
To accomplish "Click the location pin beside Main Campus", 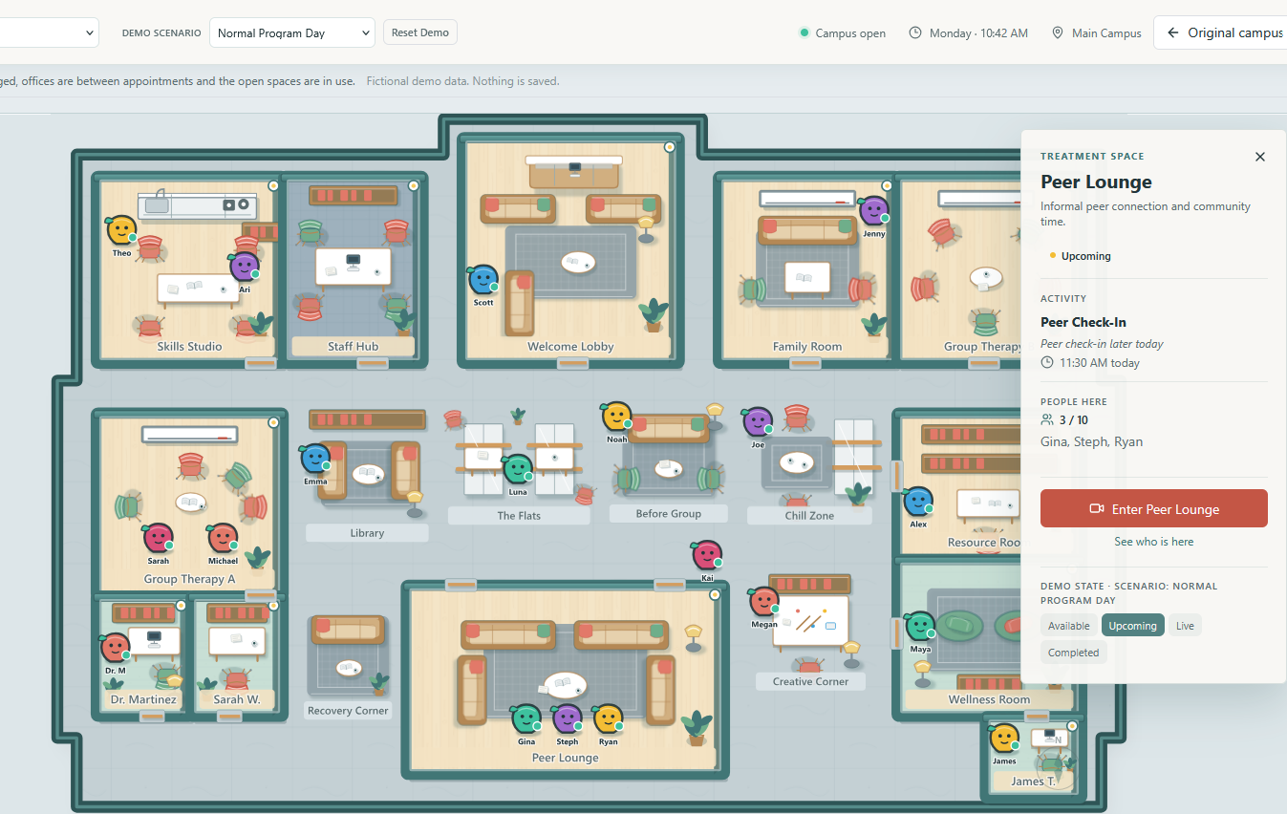I will (x=1058, y=32).
